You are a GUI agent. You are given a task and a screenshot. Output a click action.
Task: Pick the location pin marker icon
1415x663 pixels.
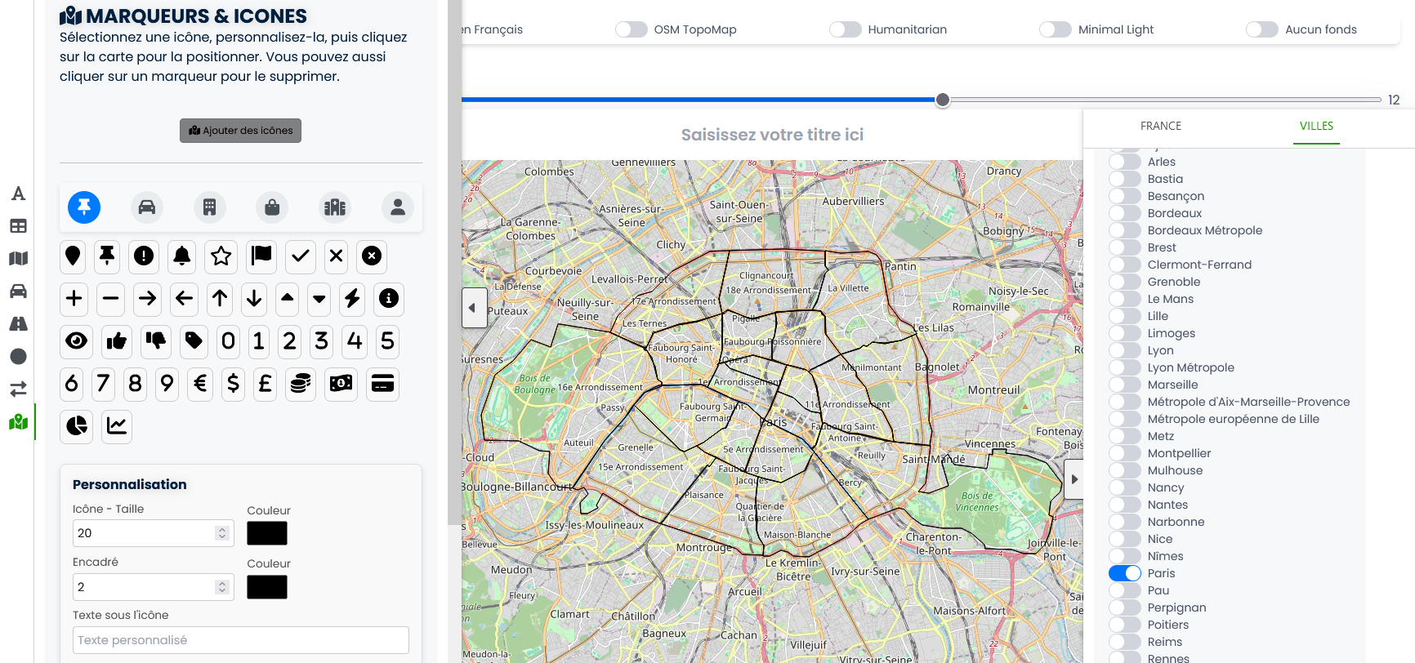[73, 256]
